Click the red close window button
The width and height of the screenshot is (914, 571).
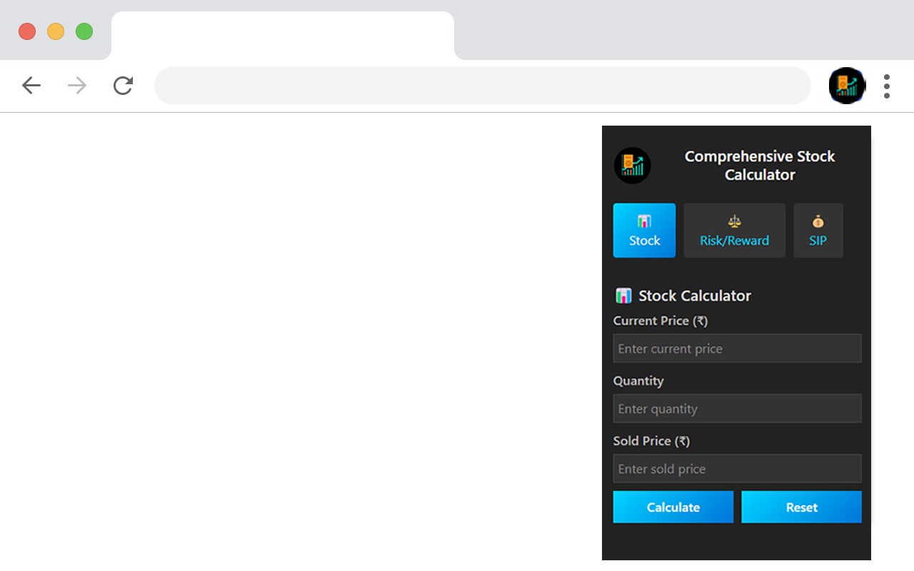click(27, 31)
